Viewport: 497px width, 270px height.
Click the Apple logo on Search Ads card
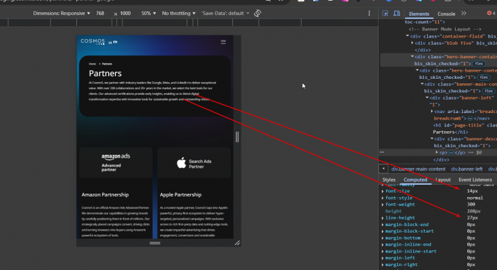[x=181, y=163]
